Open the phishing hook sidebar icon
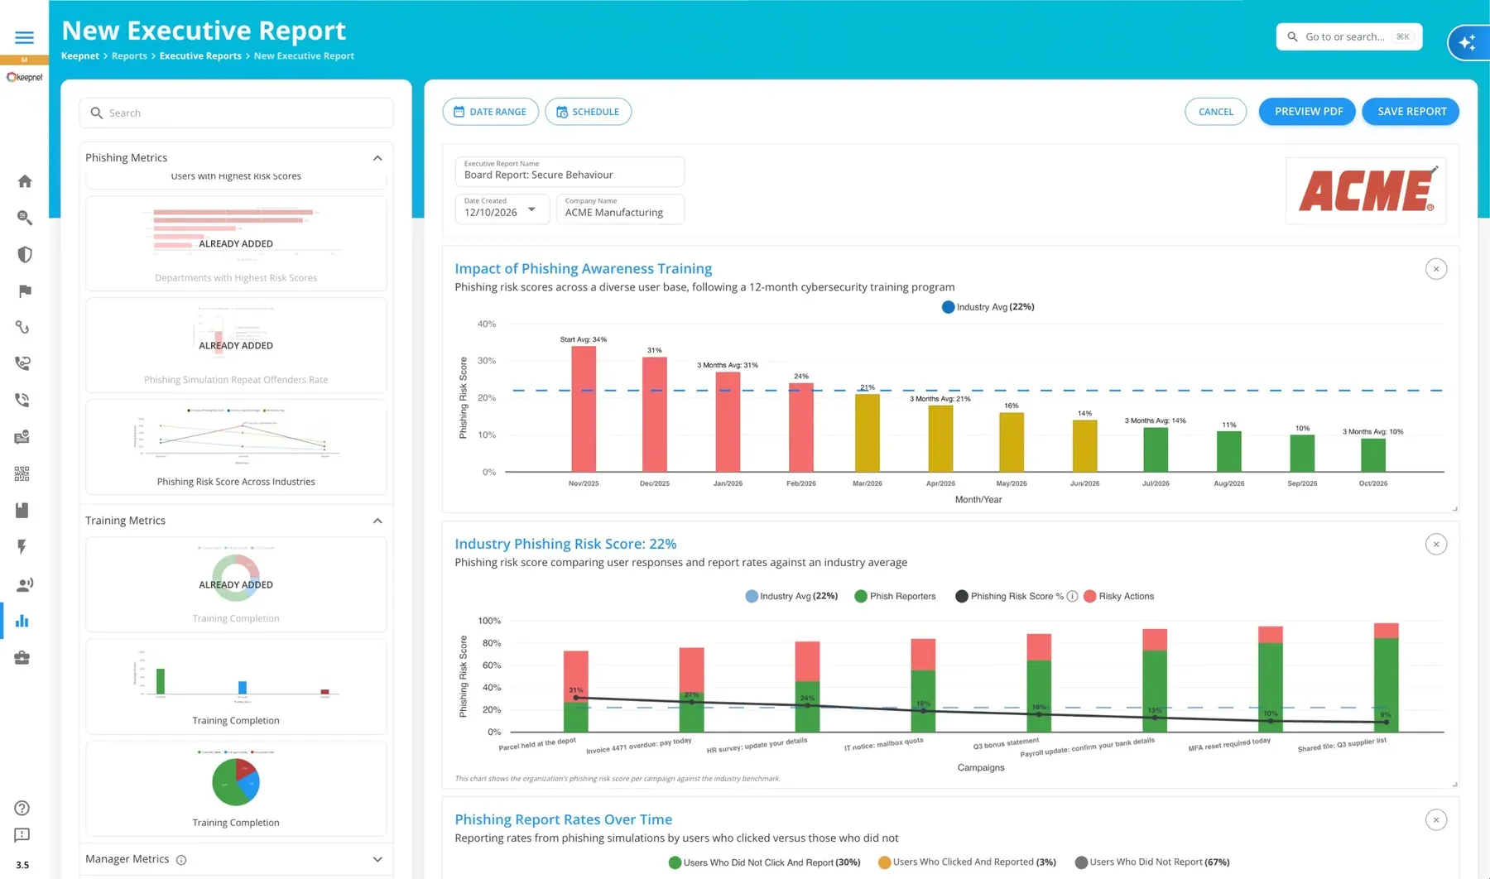Image resolution: width=1490 pixels, height=879 pixels. (x=23, y=327)
